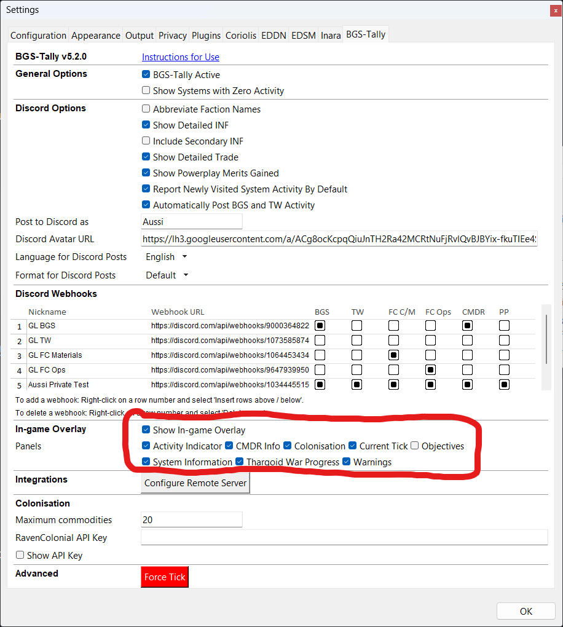Go to the Privacy tab

click(172, 36)
